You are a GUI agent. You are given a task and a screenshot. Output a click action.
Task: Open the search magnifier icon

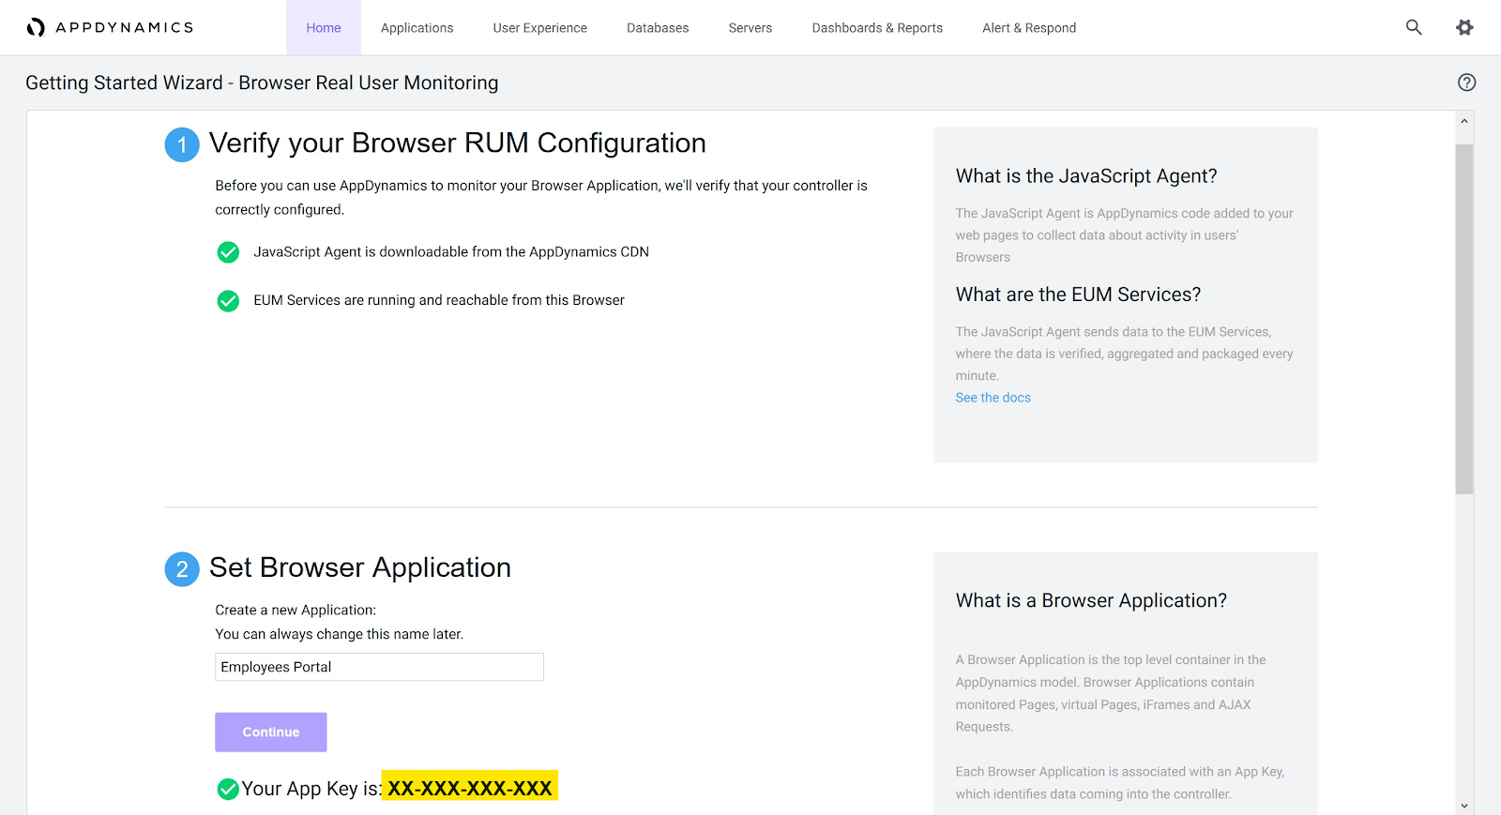coord(1414,27)
